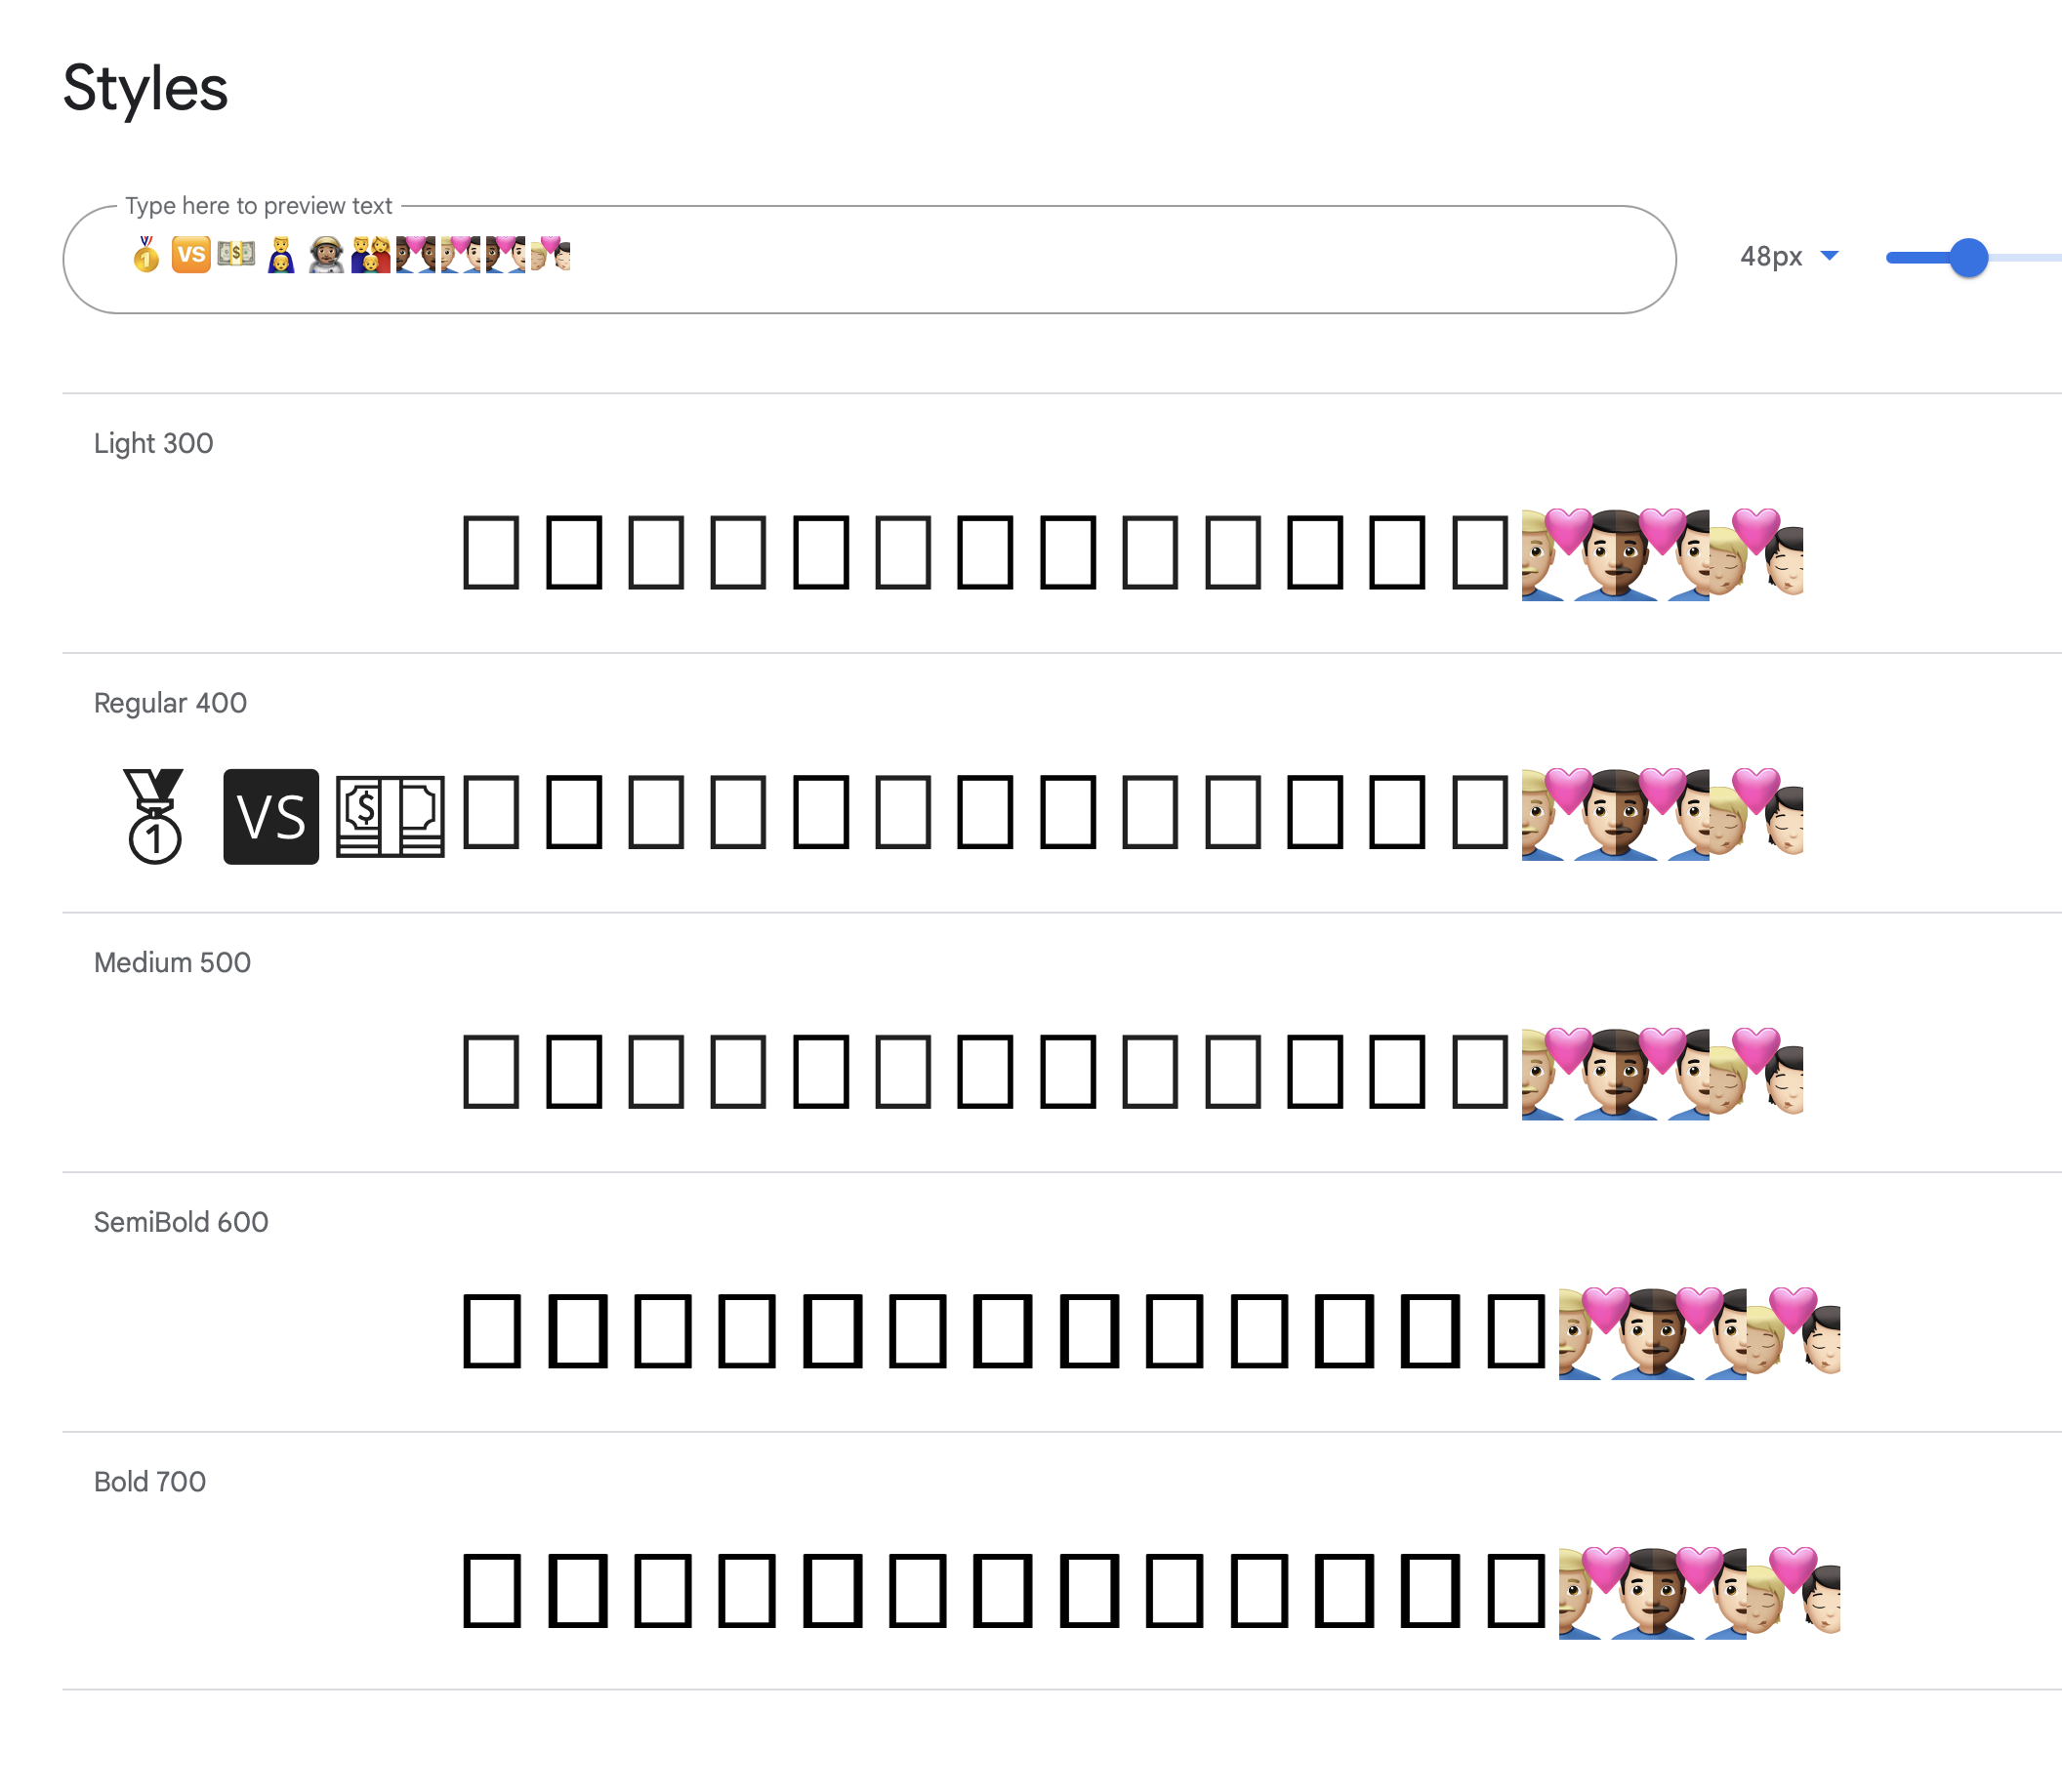Select the dollar banknote emoji in preview field
This screenshot has width=2062, height=1792.
click(236, 253)
